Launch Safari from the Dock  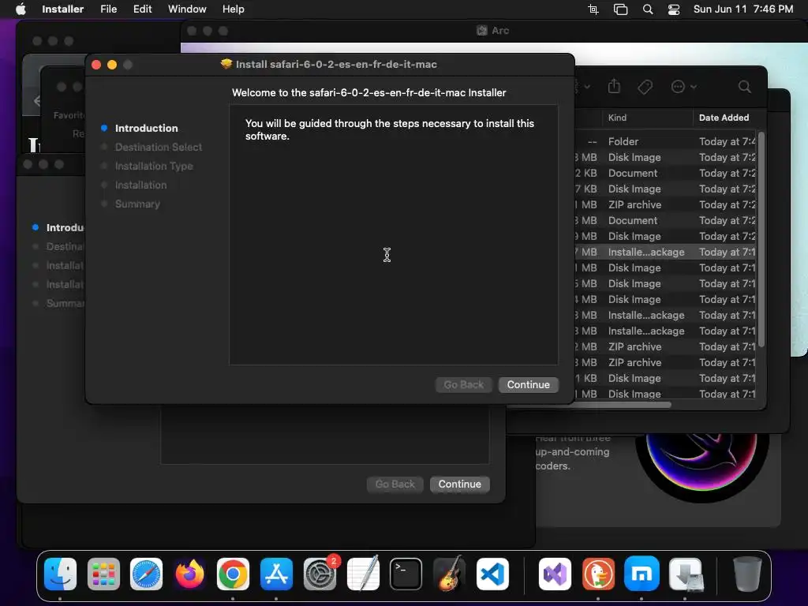tap(146, 574)
